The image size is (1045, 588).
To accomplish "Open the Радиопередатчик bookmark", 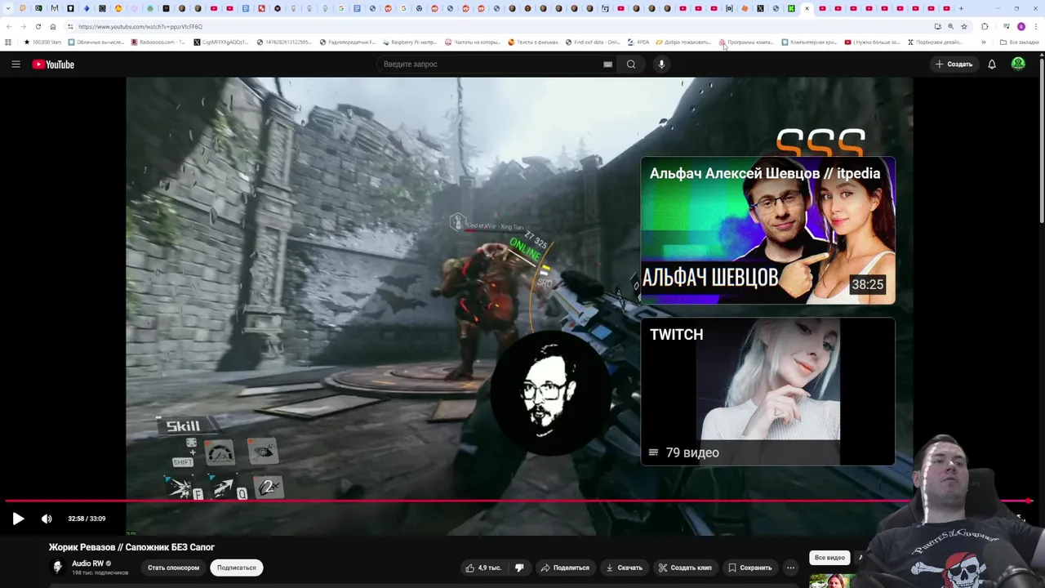I will (347, 42).
